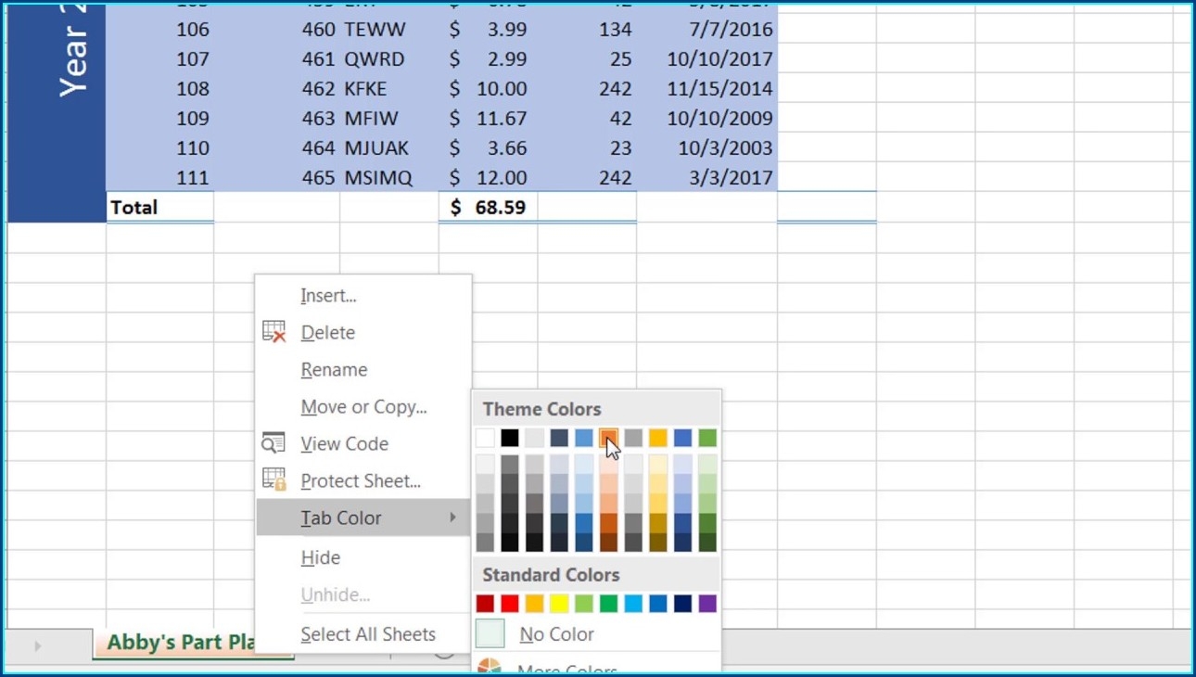Image resolution: width=1196 pixels, height=677 pixels.
Task: Click the Delete sheet icon with red X
Action: 274,332
